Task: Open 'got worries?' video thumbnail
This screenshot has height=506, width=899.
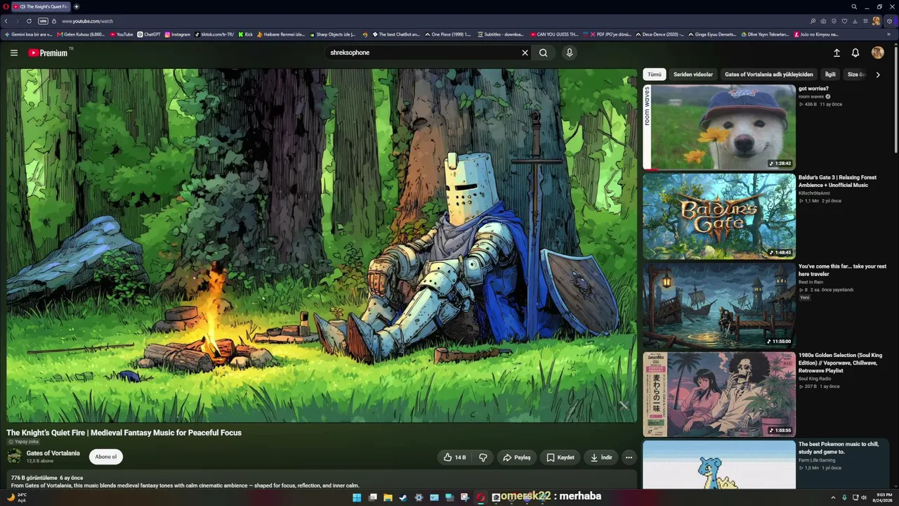Action: (x=719, y=127)
